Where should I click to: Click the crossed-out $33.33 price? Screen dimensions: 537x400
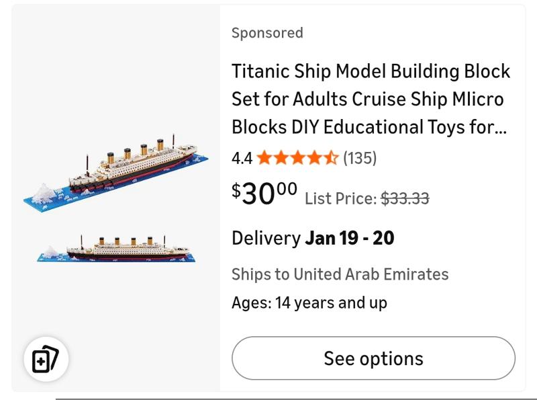click(405, 198)
